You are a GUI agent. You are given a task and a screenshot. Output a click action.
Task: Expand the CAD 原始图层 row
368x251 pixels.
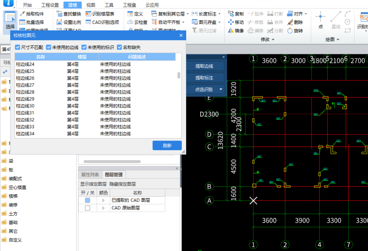tap(103, 208)
